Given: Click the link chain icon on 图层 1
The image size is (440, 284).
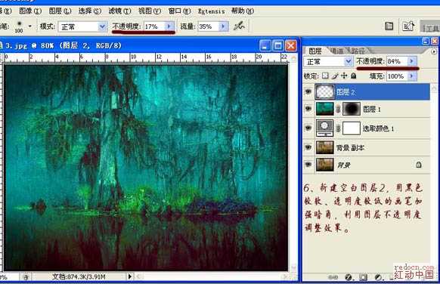Looking at the screenshot, I should pyautogui.click(x=338, y=109).
